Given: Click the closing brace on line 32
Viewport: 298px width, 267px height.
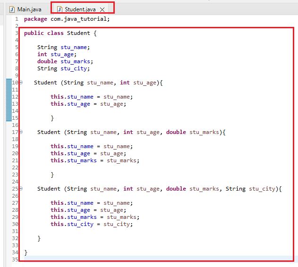Looking at the screenshot, I should [x=39, y=238].
